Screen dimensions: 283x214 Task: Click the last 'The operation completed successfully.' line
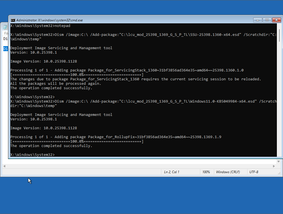[x=51, y=146]
